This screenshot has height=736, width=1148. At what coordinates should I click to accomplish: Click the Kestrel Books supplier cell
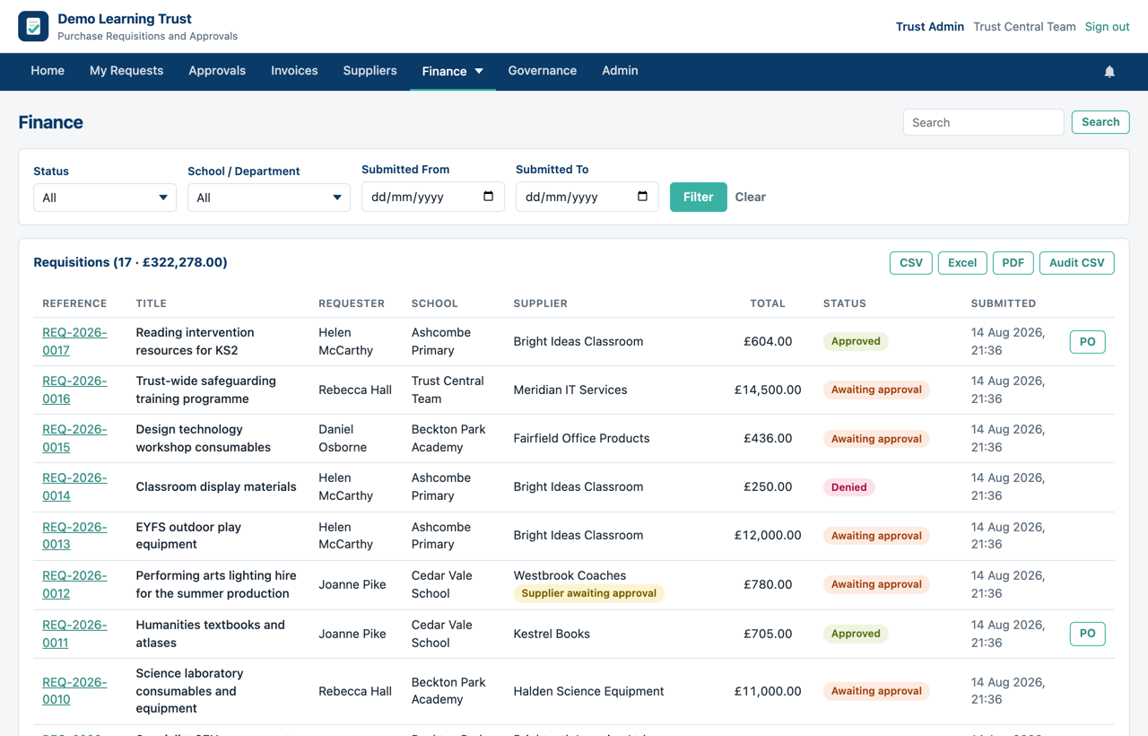coord(552,634)
